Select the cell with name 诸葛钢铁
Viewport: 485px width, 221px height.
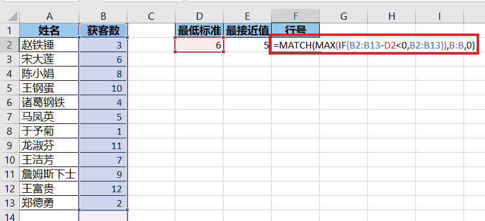click(49, 102)
